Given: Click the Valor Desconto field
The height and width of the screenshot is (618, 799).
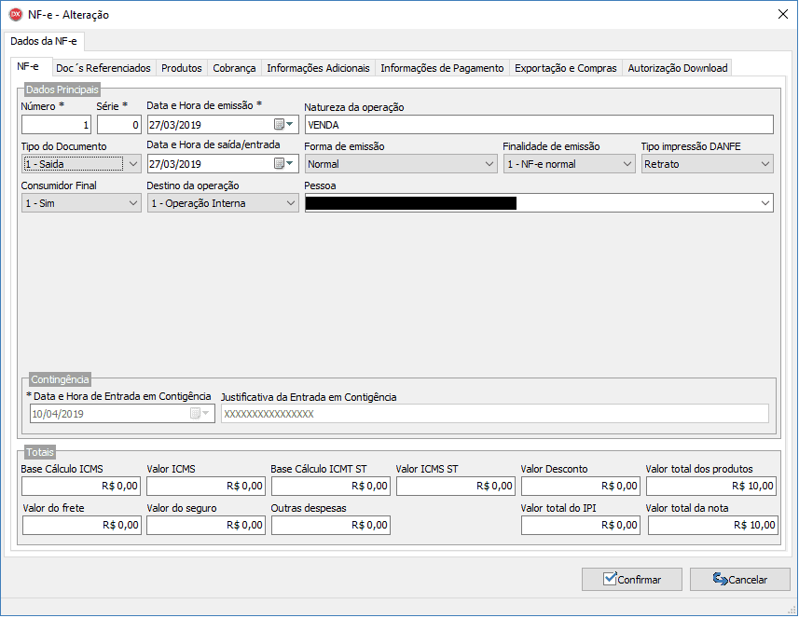Looking at the screenshot, I should [x=581, y=486].
